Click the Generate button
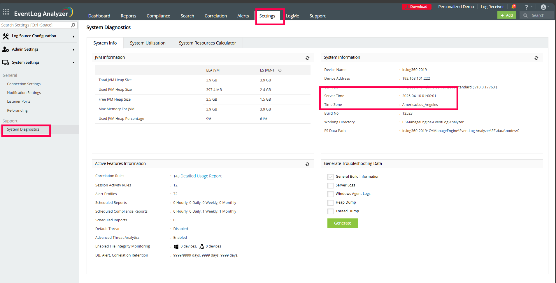556x283 pixels. [343, 223]
